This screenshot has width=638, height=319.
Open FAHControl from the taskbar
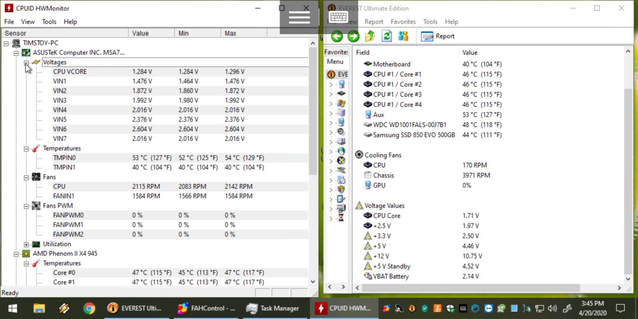pos(206,308)
